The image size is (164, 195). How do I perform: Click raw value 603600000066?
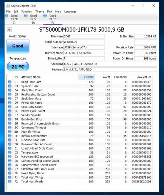142,173
